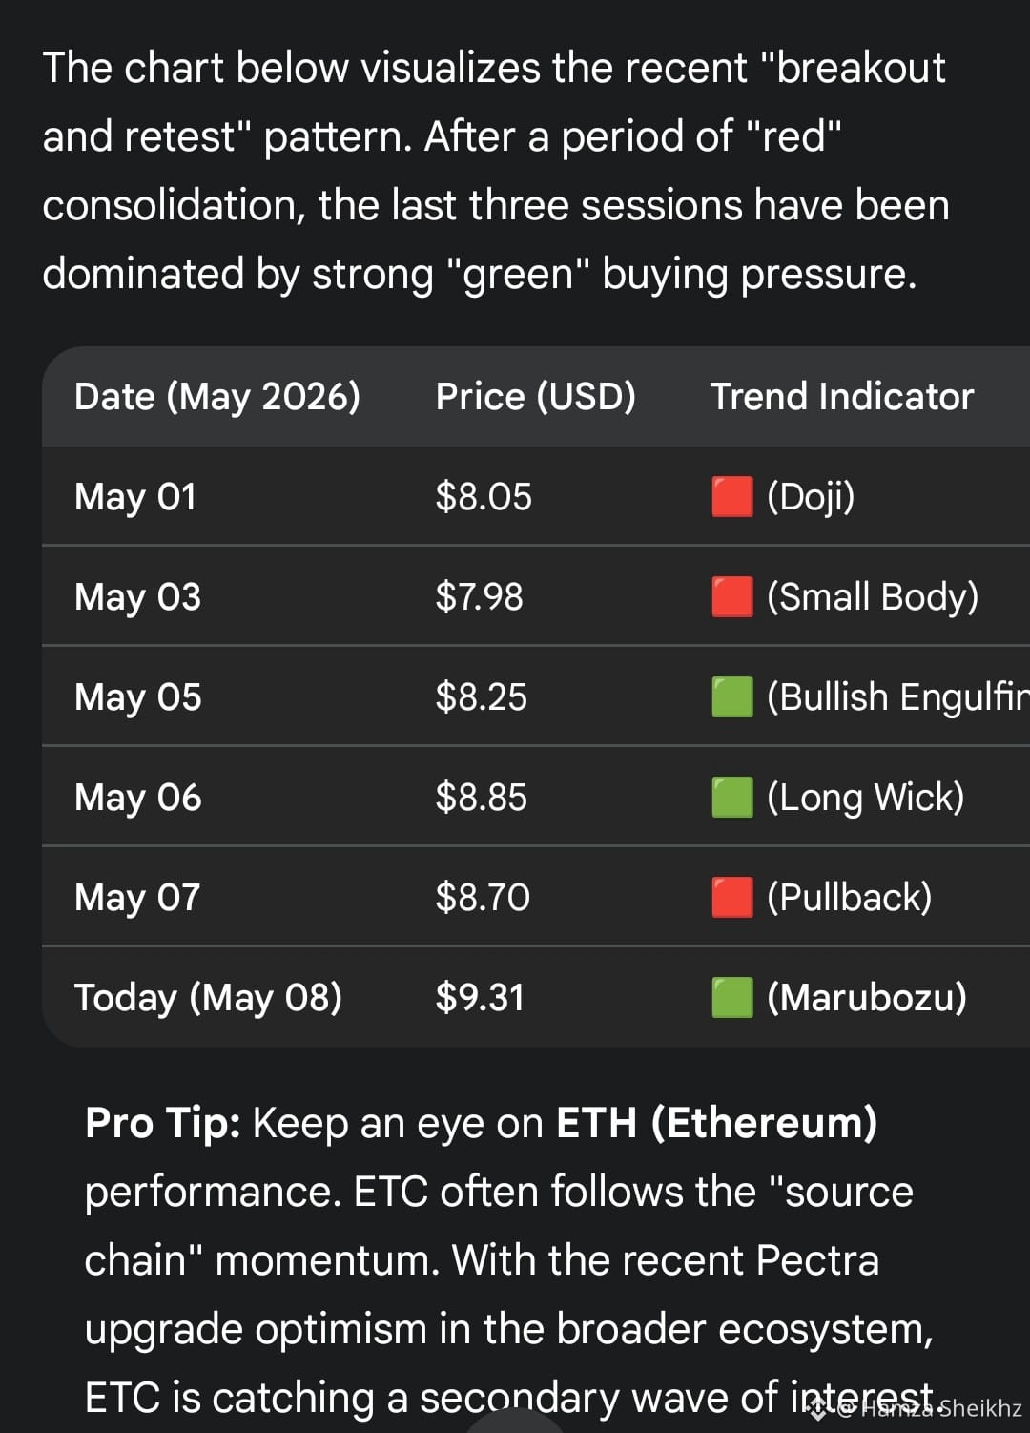Viewport: 1030px width, 1433px height.
Task: Click the red square next to Small Body
Action: coord(732,596)
